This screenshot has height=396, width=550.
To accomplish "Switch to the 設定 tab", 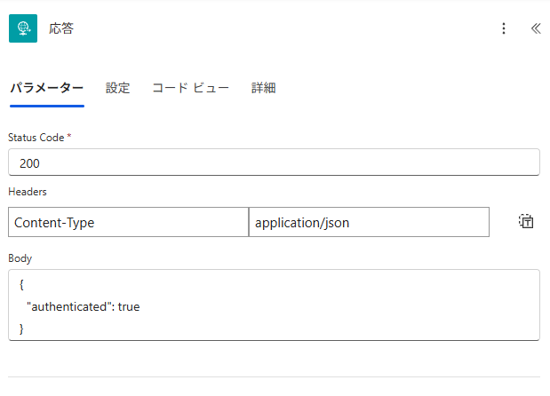I will [118, 88].
